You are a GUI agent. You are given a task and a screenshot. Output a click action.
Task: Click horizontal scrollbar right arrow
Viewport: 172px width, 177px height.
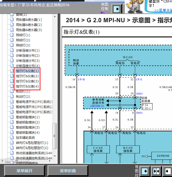(50, 161)
